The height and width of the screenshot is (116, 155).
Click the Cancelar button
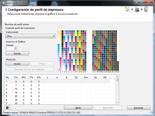pos(139,108)
